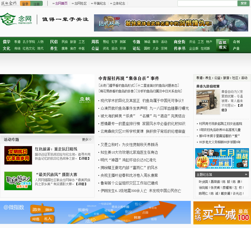The width and height of the screenshot is (251, 228).
Task: Open 村民用竹筏救起跳江妇女送医院 story
Action: [x=221, y=124]
